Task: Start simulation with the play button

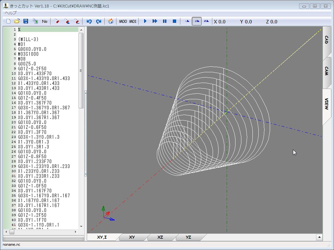Action: (x=145, y=21)
